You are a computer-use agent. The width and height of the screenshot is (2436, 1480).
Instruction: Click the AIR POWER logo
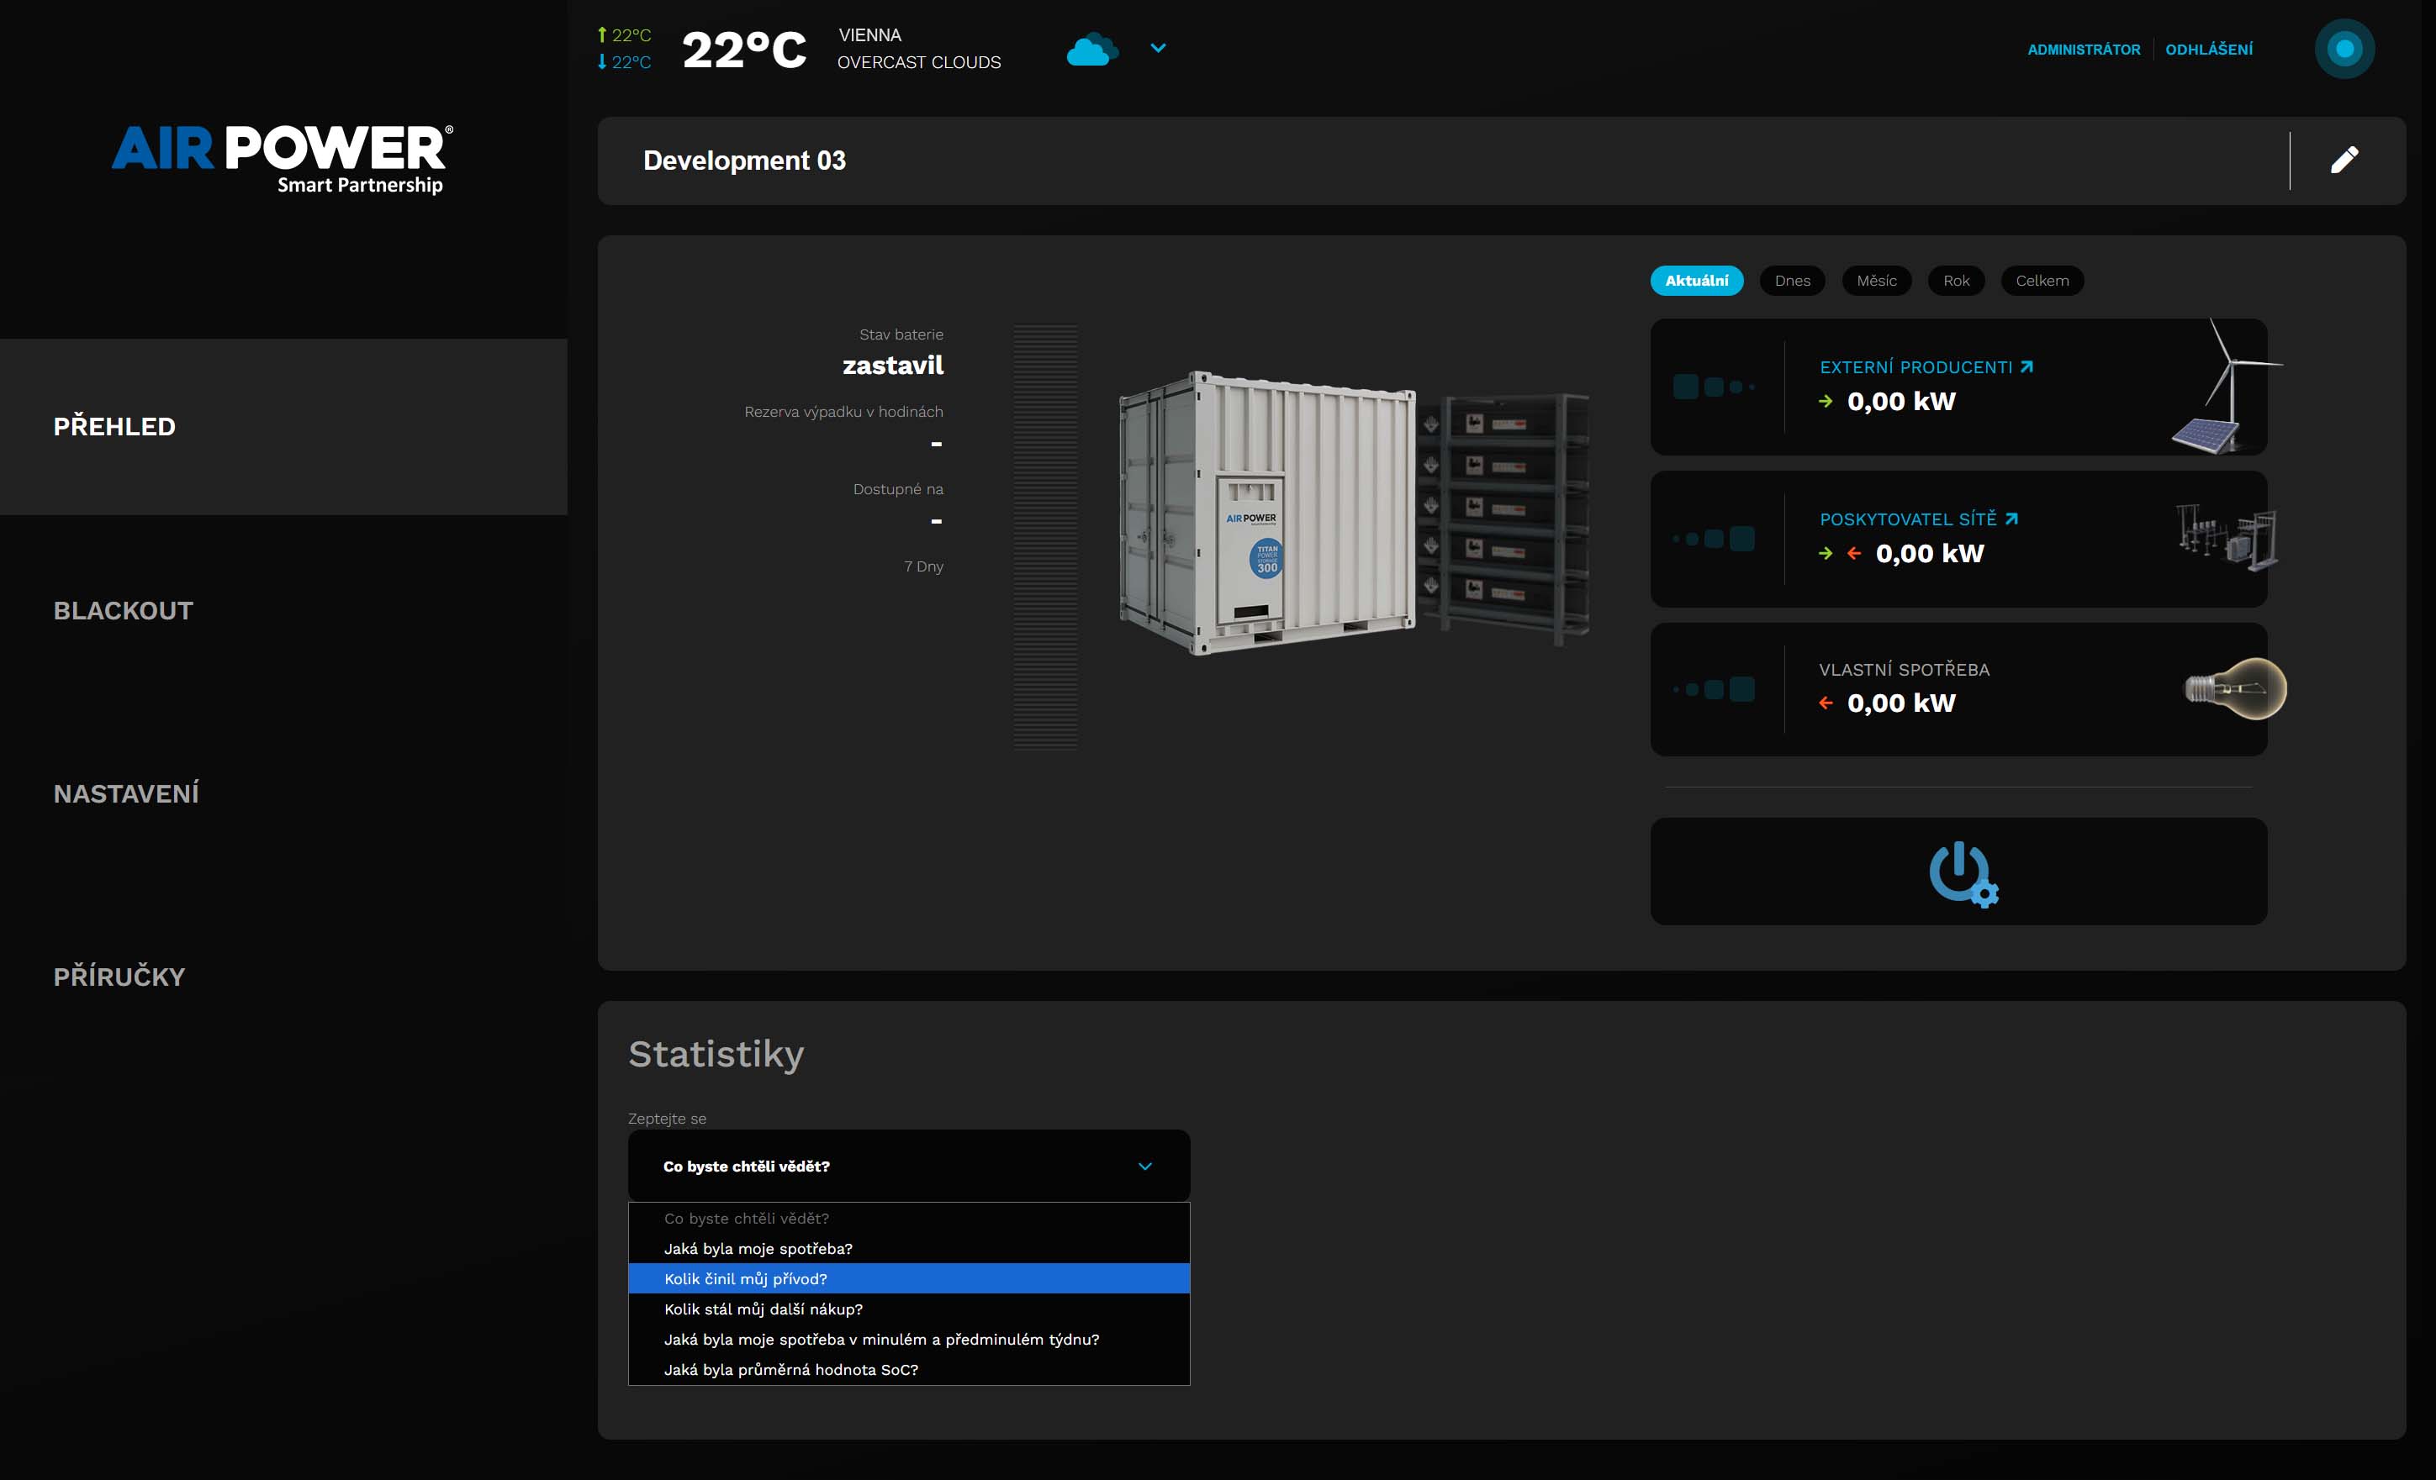point(282,158)
